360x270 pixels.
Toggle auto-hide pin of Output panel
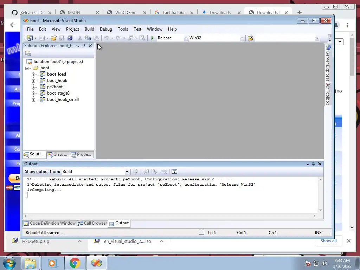313,164
